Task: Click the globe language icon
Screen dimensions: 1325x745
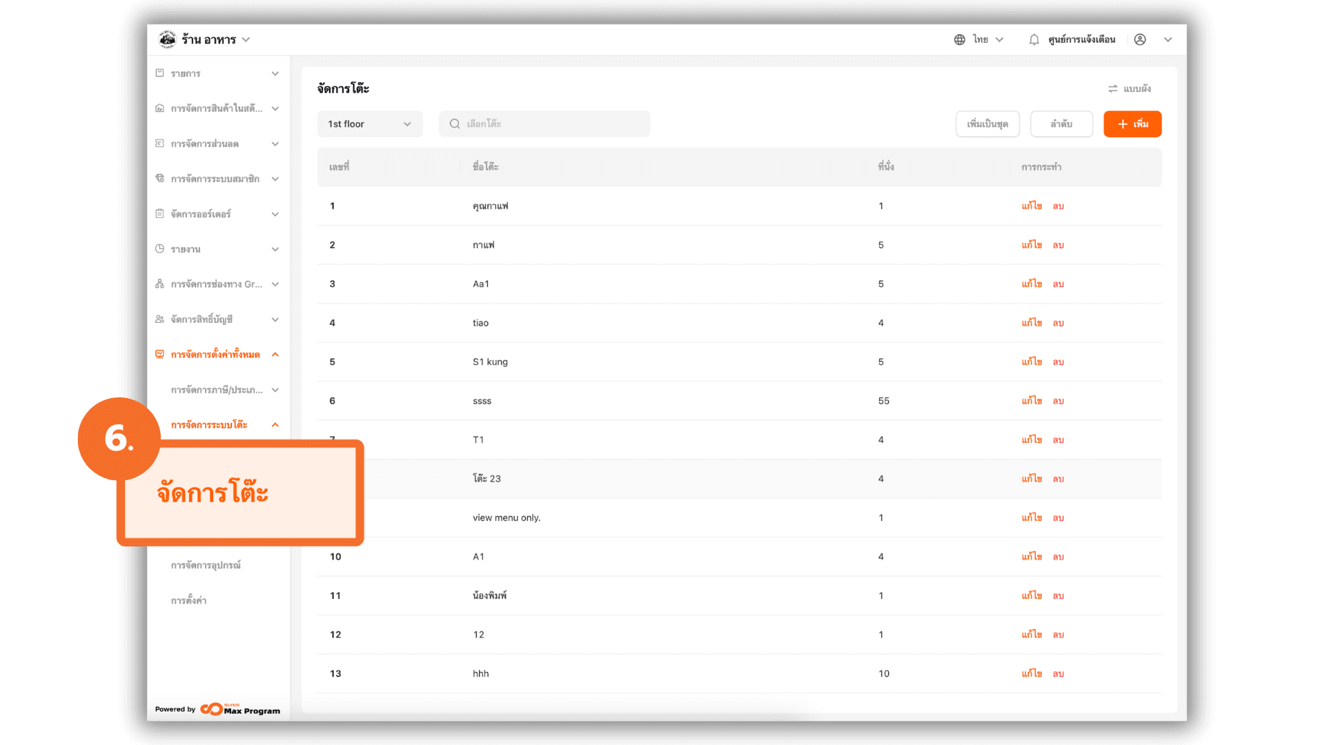Action: point(959,40)
